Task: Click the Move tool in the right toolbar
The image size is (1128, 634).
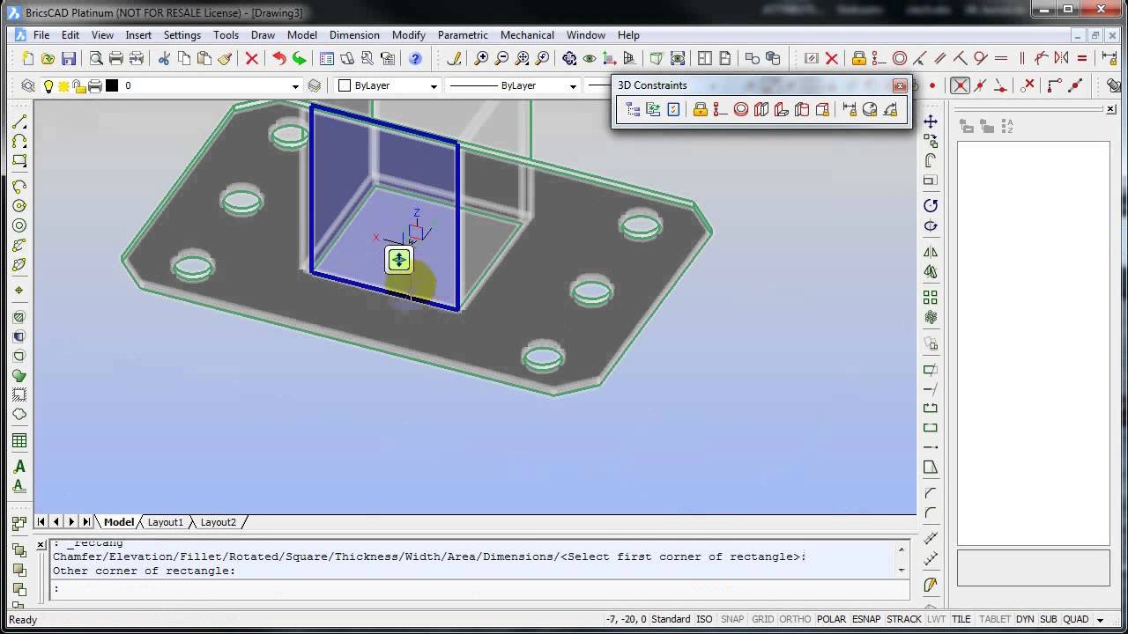Action: [931, 122]
